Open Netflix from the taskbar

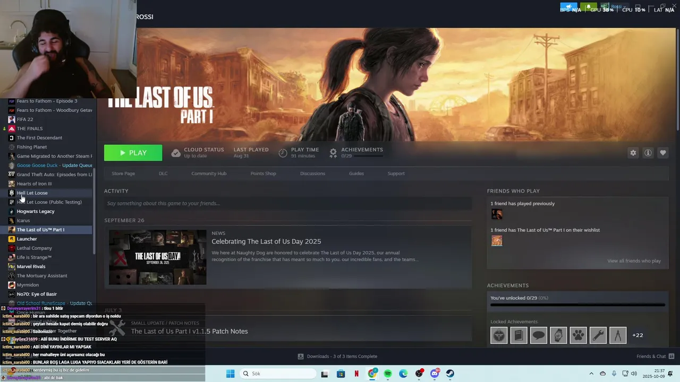click(356, 374)
